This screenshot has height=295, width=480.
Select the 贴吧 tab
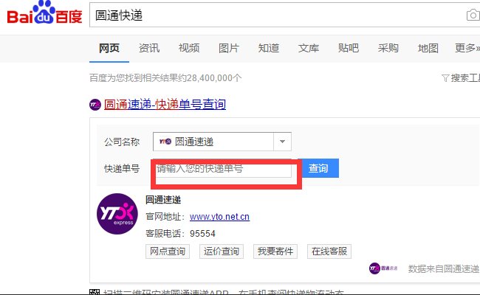(x=349, y=48)
